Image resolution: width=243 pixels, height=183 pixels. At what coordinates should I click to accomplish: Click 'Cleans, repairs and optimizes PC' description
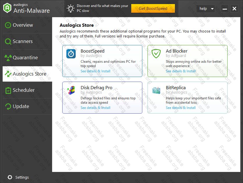pos(108,64)
